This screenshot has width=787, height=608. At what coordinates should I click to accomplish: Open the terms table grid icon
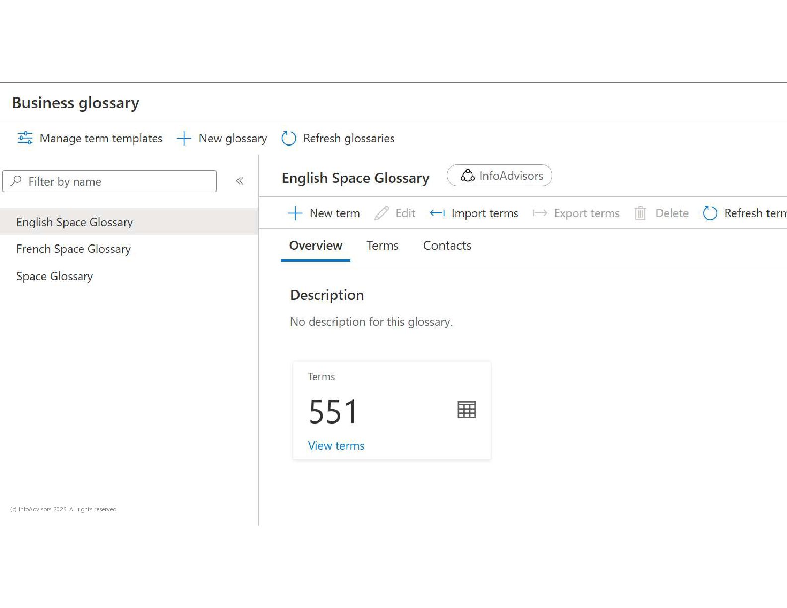(466, 410)
